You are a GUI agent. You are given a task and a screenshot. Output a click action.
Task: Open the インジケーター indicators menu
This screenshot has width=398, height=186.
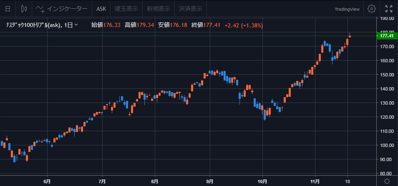[61, 9]
